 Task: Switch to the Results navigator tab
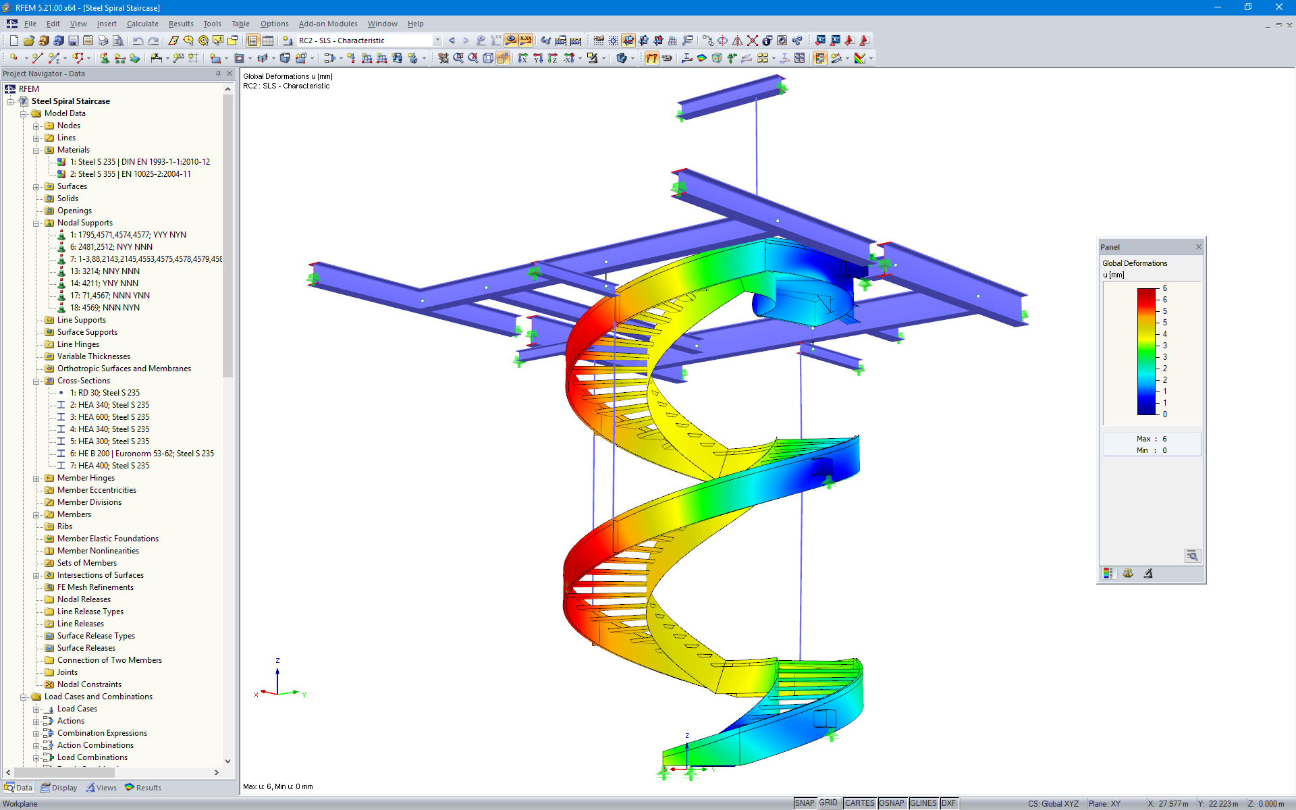click(143, 788)
